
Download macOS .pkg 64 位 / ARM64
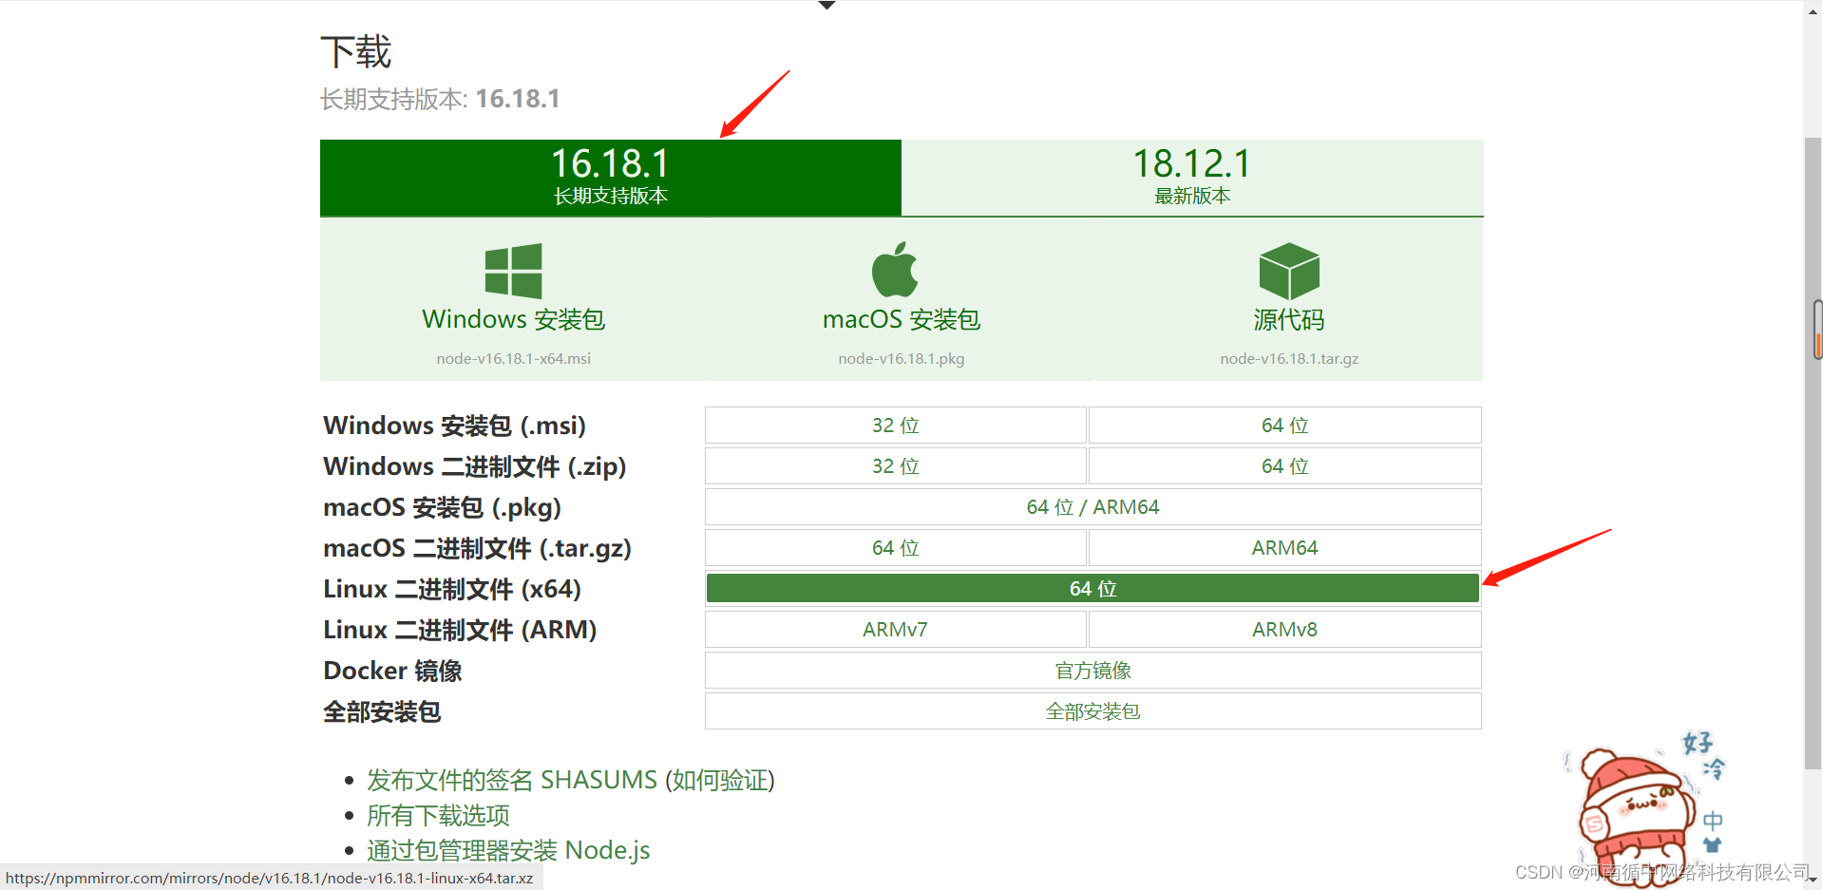[1093, 507]
